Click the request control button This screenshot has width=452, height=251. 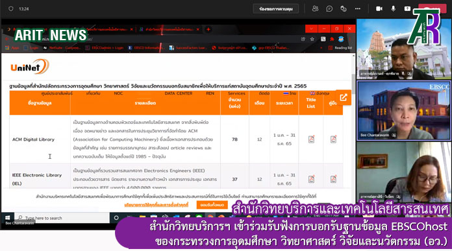[275, 9]
